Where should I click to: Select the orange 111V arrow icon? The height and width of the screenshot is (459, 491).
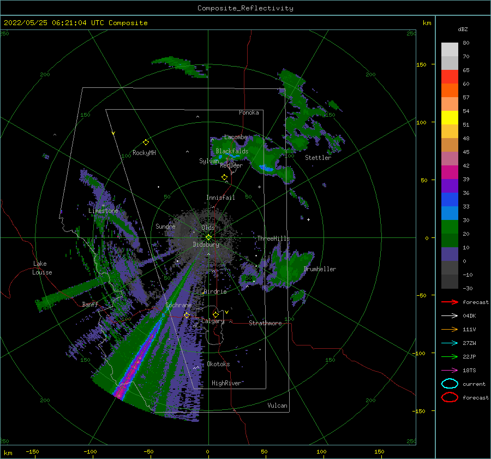pos(450,329)
